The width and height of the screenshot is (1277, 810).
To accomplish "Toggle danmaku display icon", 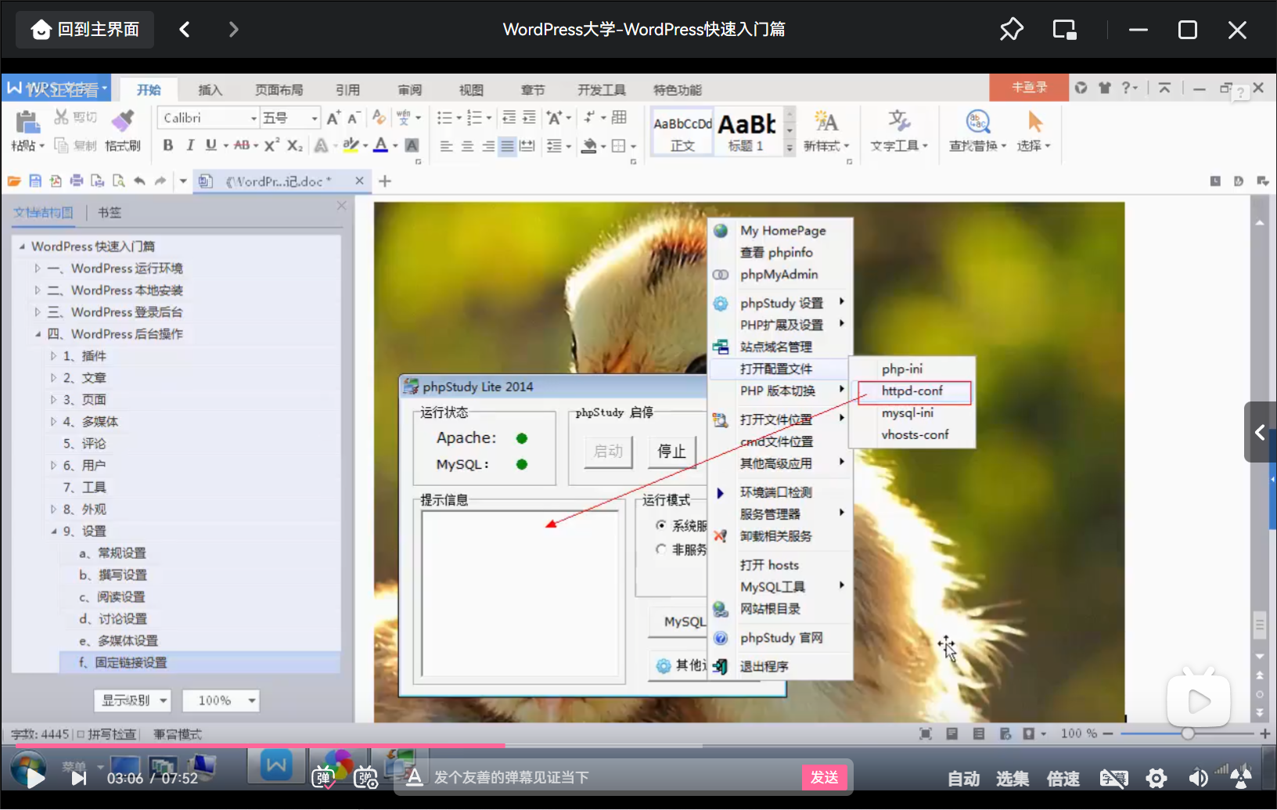I will coord(324,777).
